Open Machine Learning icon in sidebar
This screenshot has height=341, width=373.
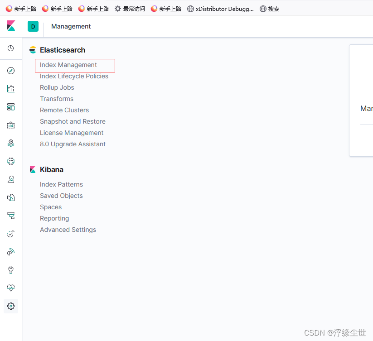tap(11, 161)
